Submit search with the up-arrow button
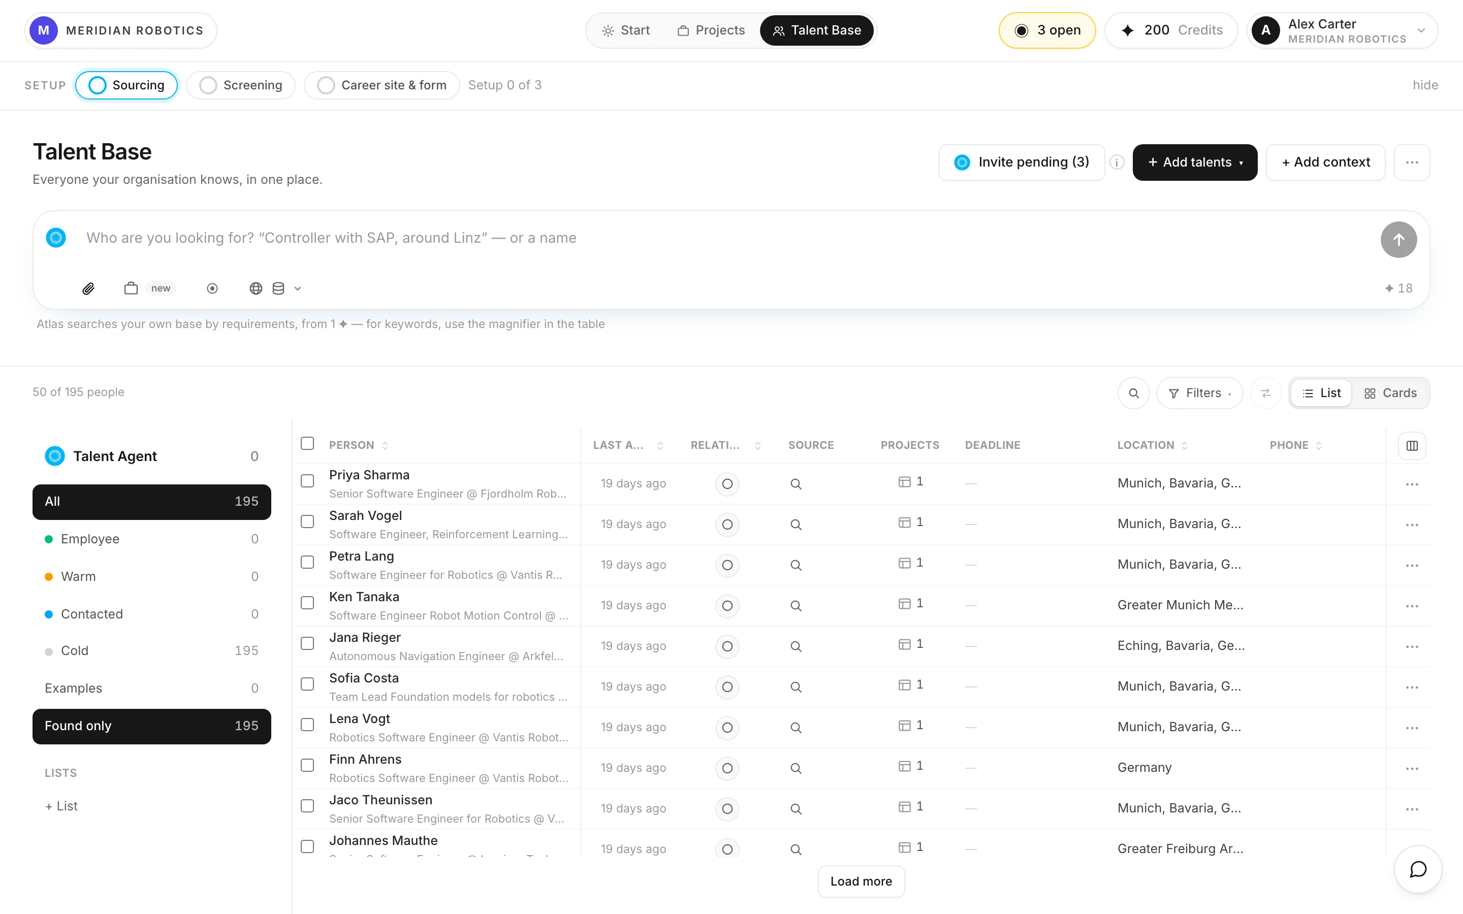Viewport: 1463px width, 914px height. [1398, 239]
